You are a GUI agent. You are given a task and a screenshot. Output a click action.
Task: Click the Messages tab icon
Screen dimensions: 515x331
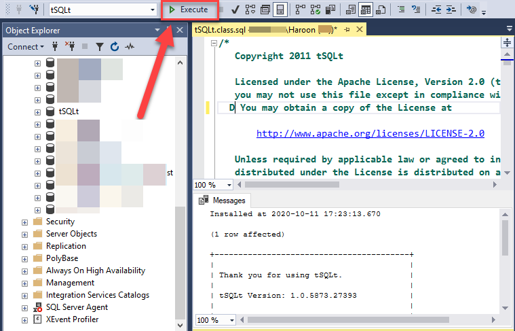(x=204, y=200)
